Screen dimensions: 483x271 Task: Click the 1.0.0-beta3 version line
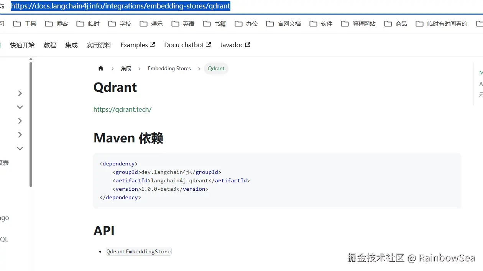pos(160,189)
